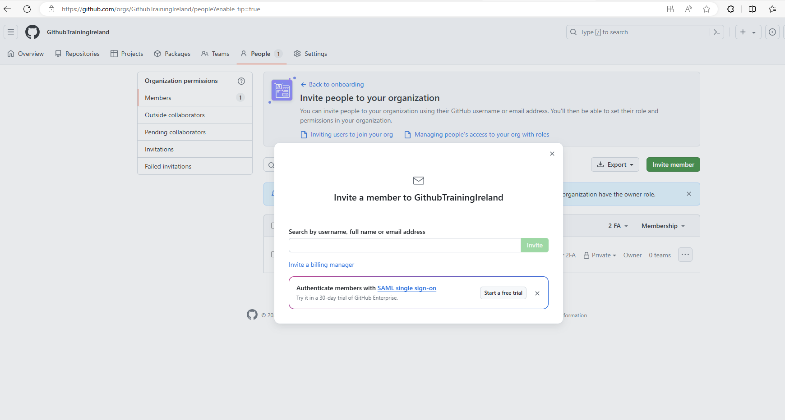Open browser extensions menu
The height and width of the screenshot is (420, 785).
[x=730, y=9]
